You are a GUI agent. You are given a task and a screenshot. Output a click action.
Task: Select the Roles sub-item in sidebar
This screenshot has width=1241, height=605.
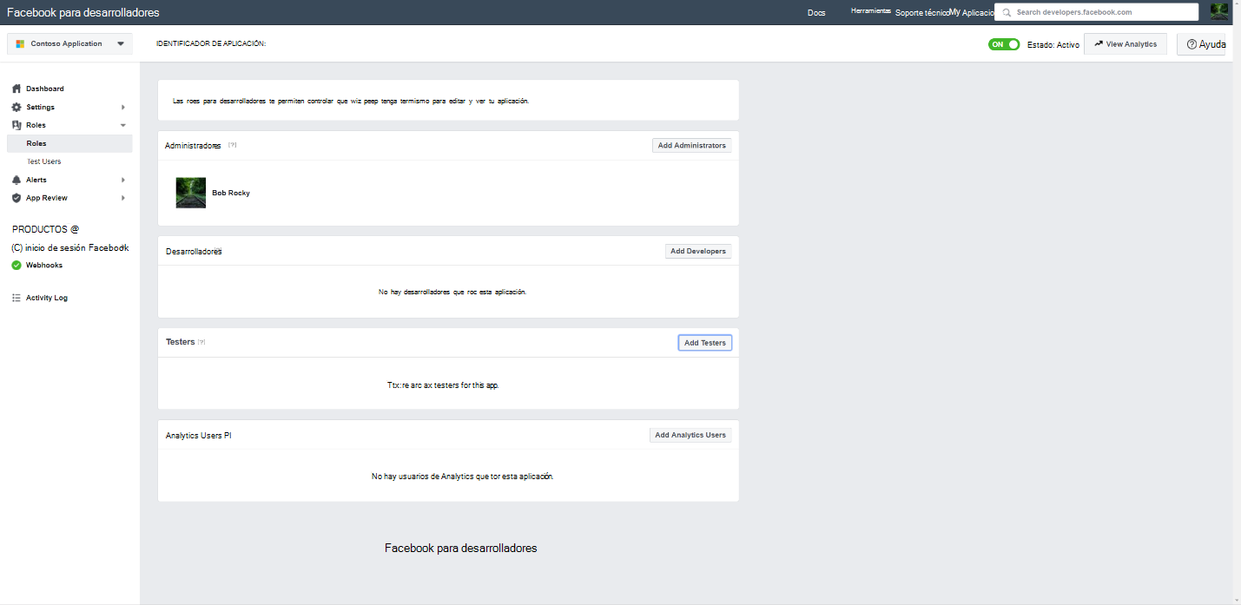point(69,143)
